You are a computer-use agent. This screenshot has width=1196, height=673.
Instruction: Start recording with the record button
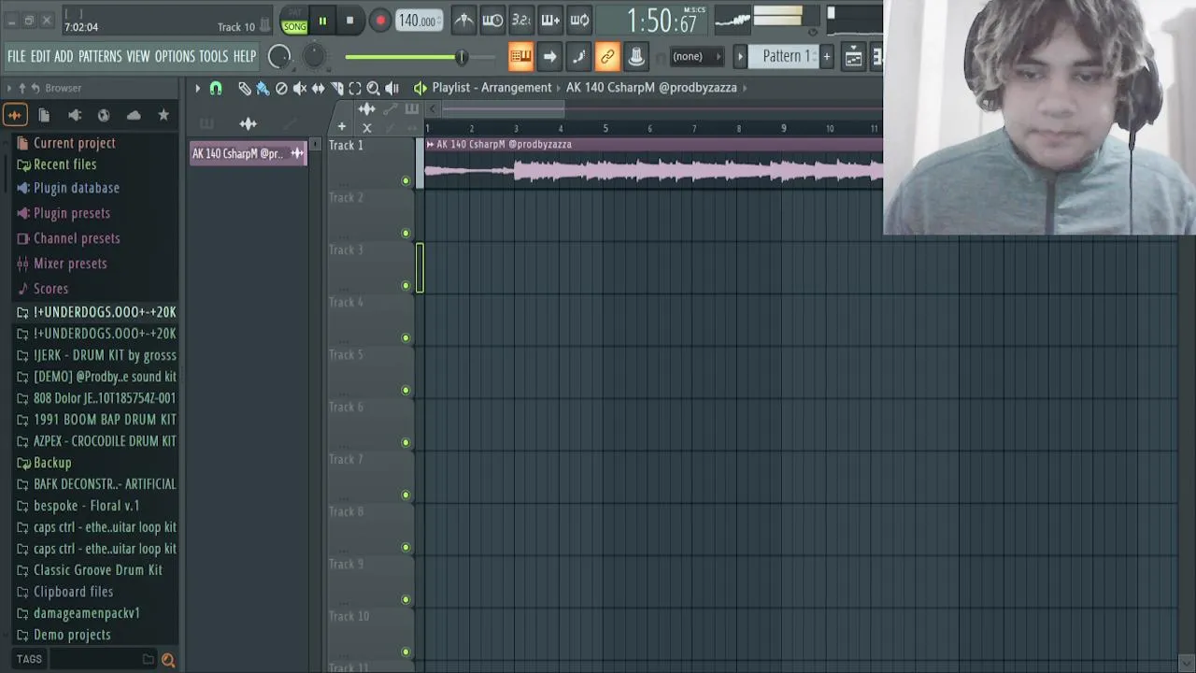380,21
